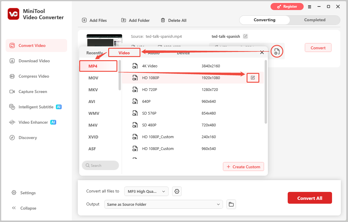Choose HD 1080P_Custom 240x160 preset
The width and height of the screenshot is (348, 222).
193,137
